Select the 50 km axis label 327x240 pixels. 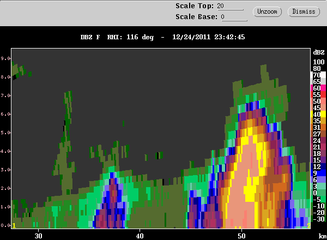coord(241,236)
